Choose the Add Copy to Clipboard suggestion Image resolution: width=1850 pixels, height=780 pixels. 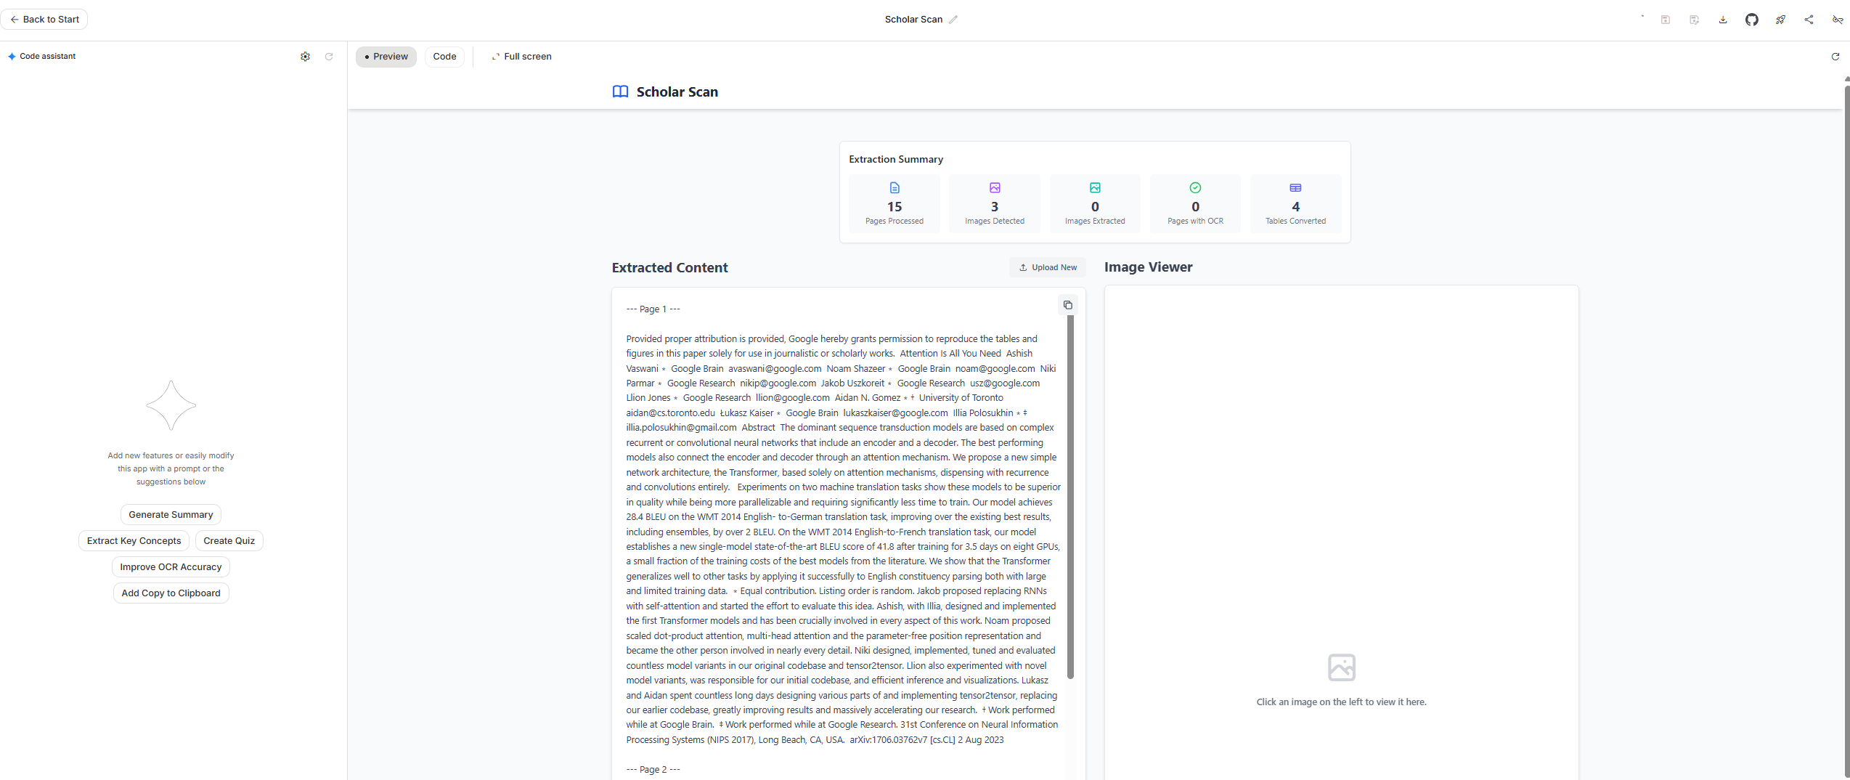pyautogui.click(x=171, y=593)
